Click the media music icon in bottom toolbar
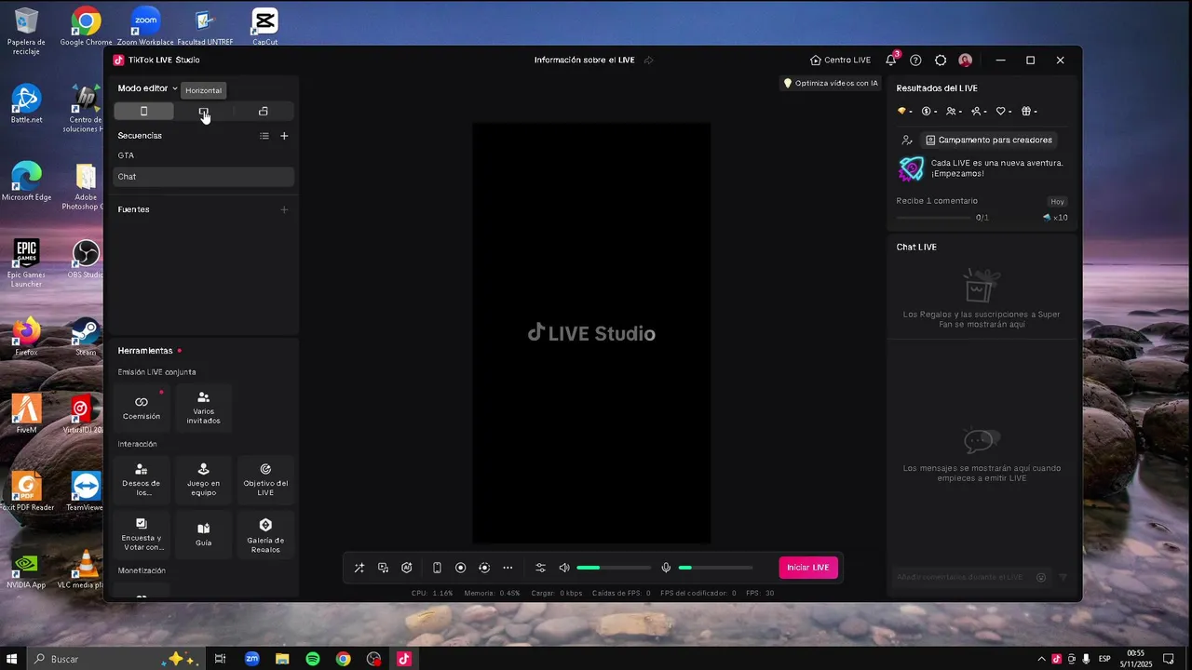The width and height of the screenshot is (1192, 670). click(x=383, y=568)
